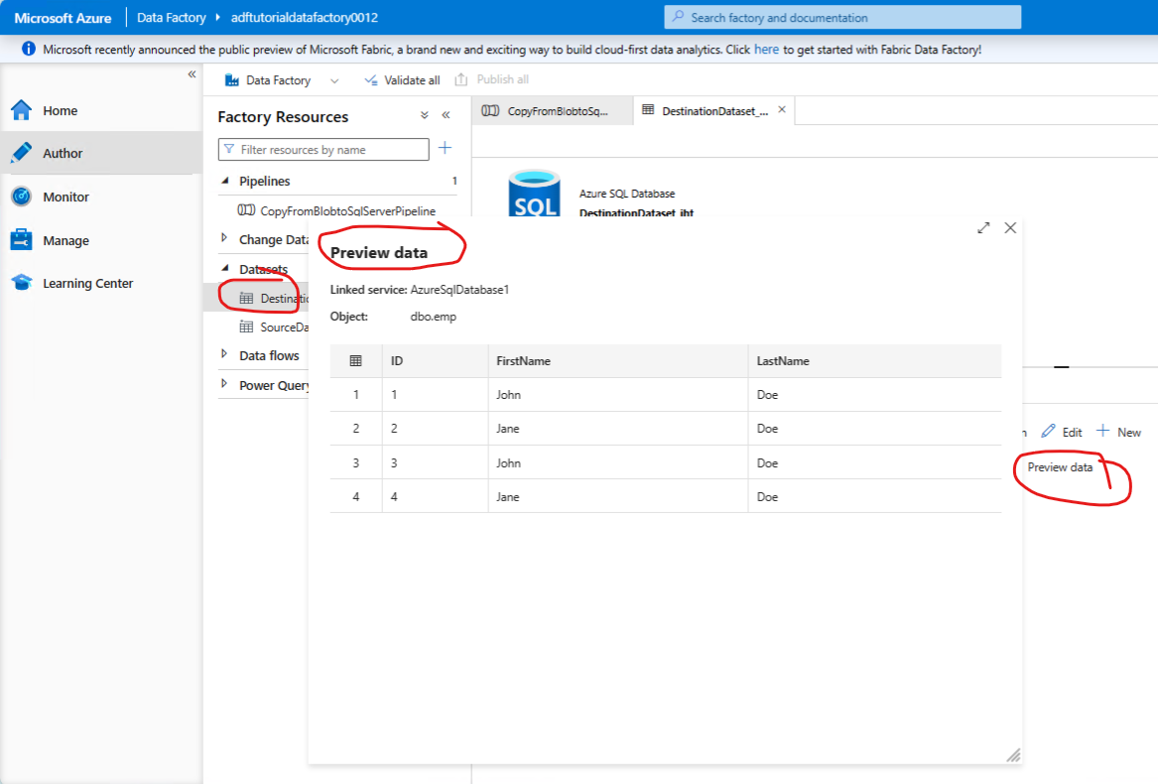Click Validate all

(x=403, y=79)
